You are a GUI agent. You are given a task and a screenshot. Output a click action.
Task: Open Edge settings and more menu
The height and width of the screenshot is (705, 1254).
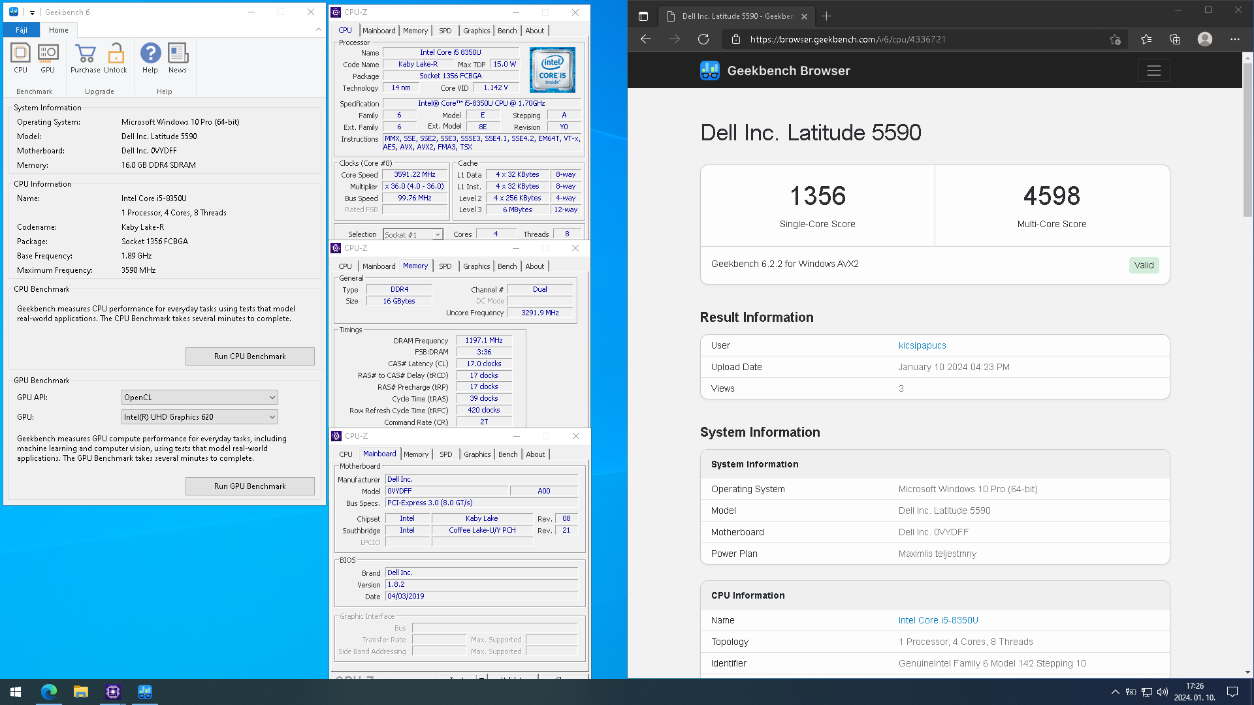pos(1234,39)
